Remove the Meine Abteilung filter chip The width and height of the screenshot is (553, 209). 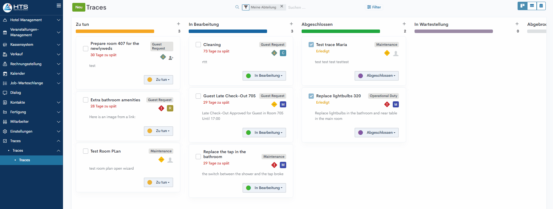282,6
